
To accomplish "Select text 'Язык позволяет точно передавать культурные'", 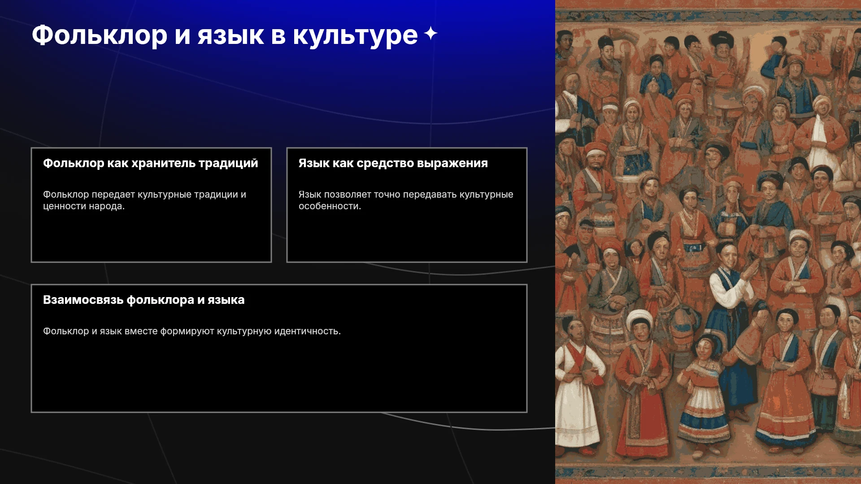I will (406, 194).
